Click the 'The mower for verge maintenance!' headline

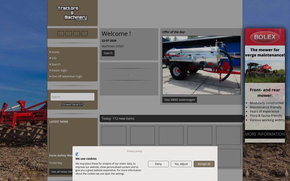pyautogui.click(x=265, y=52)
